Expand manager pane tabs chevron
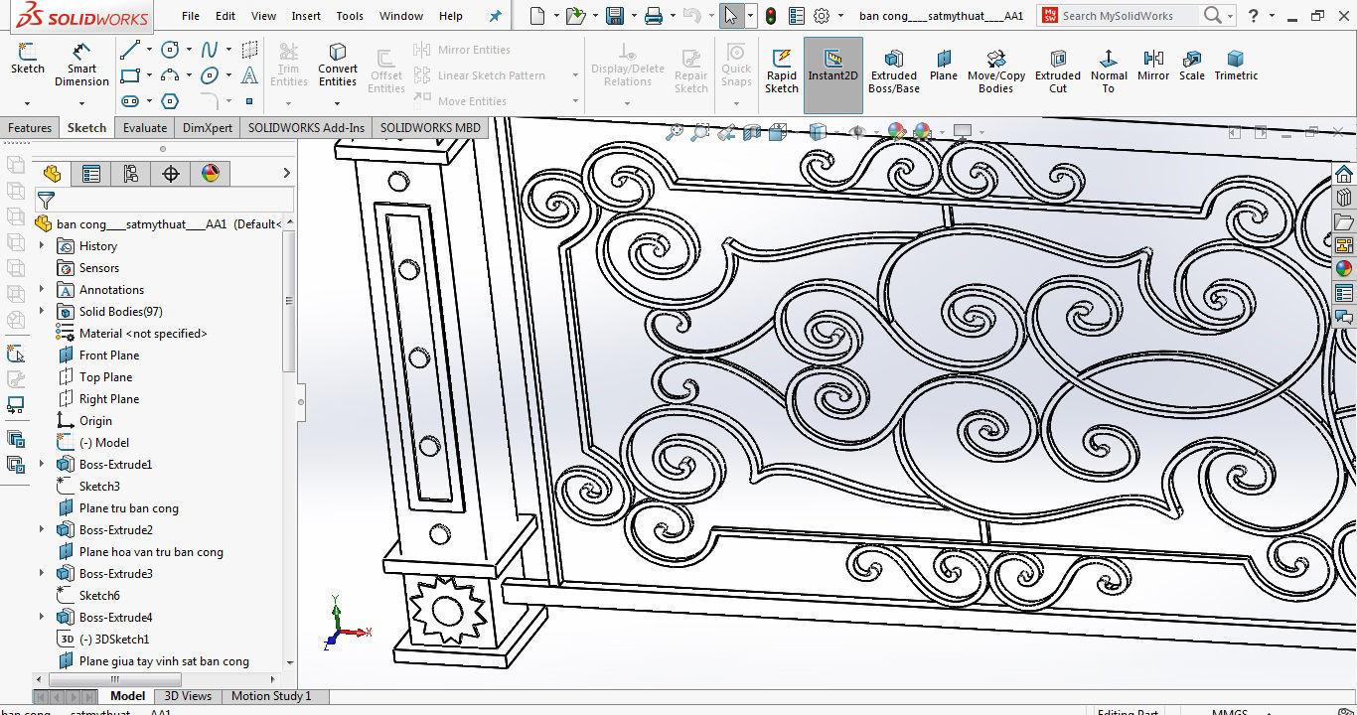The width and height of the screenshot is (1357, 715). click(286, 173)
